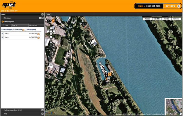Expand the Tell me more about SPOT section

(42, 110)
